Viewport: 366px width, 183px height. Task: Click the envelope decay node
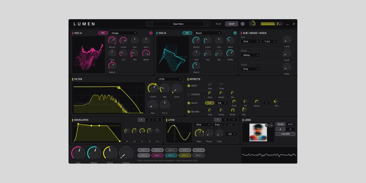(x=91, y=125)
